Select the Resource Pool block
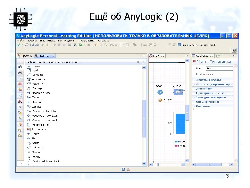This screenshot has height=188, width=250. coord(38,93)
